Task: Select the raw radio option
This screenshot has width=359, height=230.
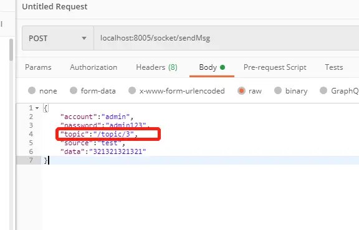Action: click(x=241, y=91)
